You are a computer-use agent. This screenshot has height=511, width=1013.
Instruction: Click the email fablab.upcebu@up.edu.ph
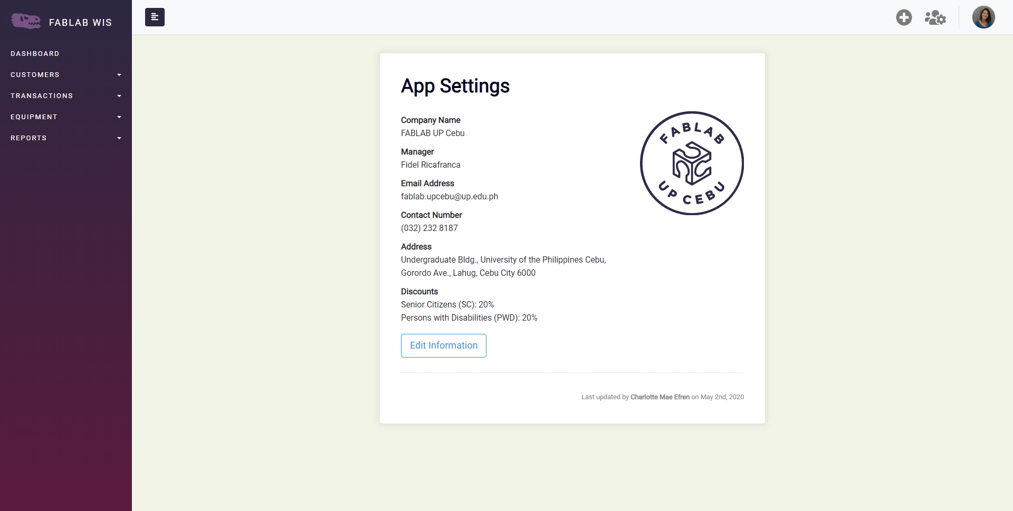450,197
